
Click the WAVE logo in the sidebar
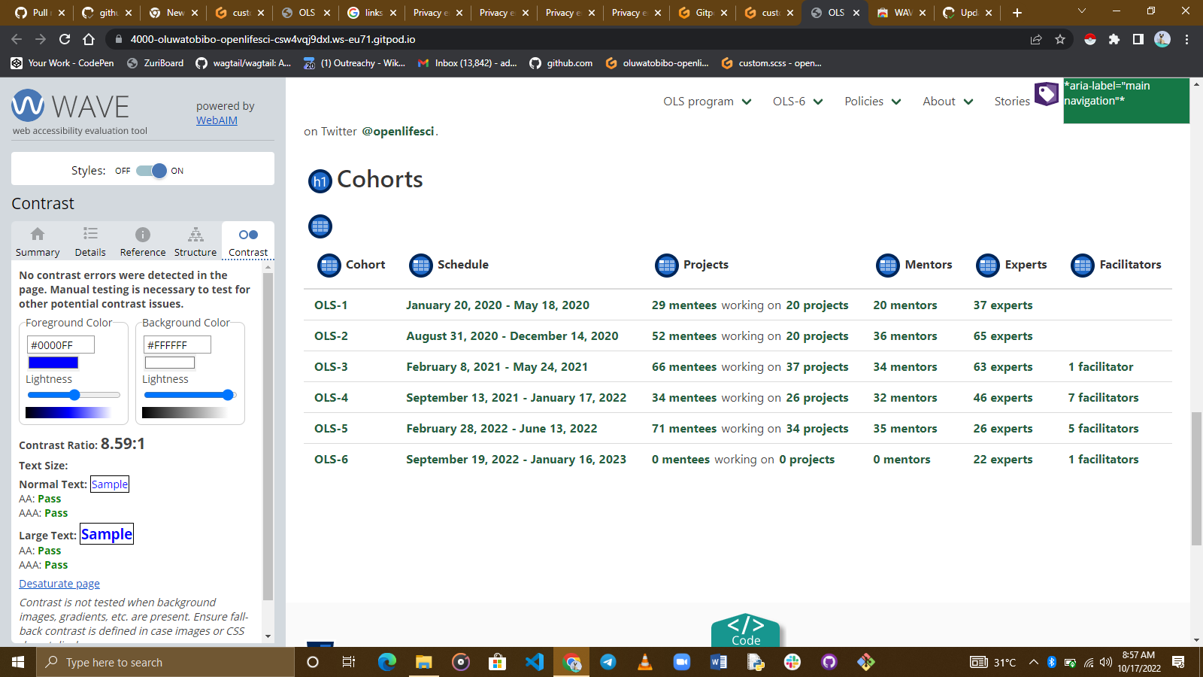coord(71,106)
